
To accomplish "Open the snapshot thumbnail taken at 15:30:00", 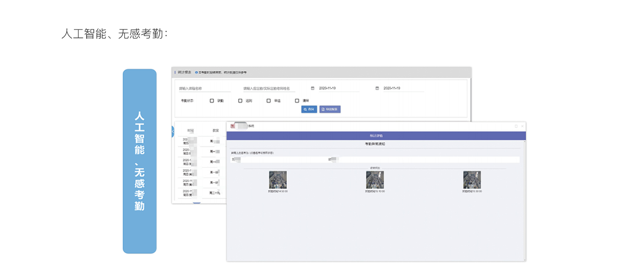I will click(472, 180).
